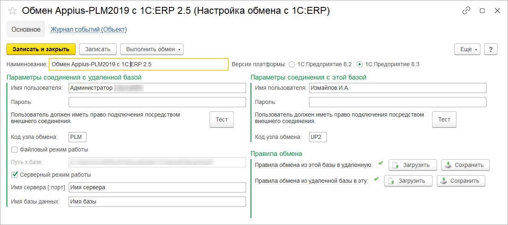This screenshot has width=508, height=225.
Task: Uncheck the Серверный режим работы checkbox
Action: tap(15, 175)
